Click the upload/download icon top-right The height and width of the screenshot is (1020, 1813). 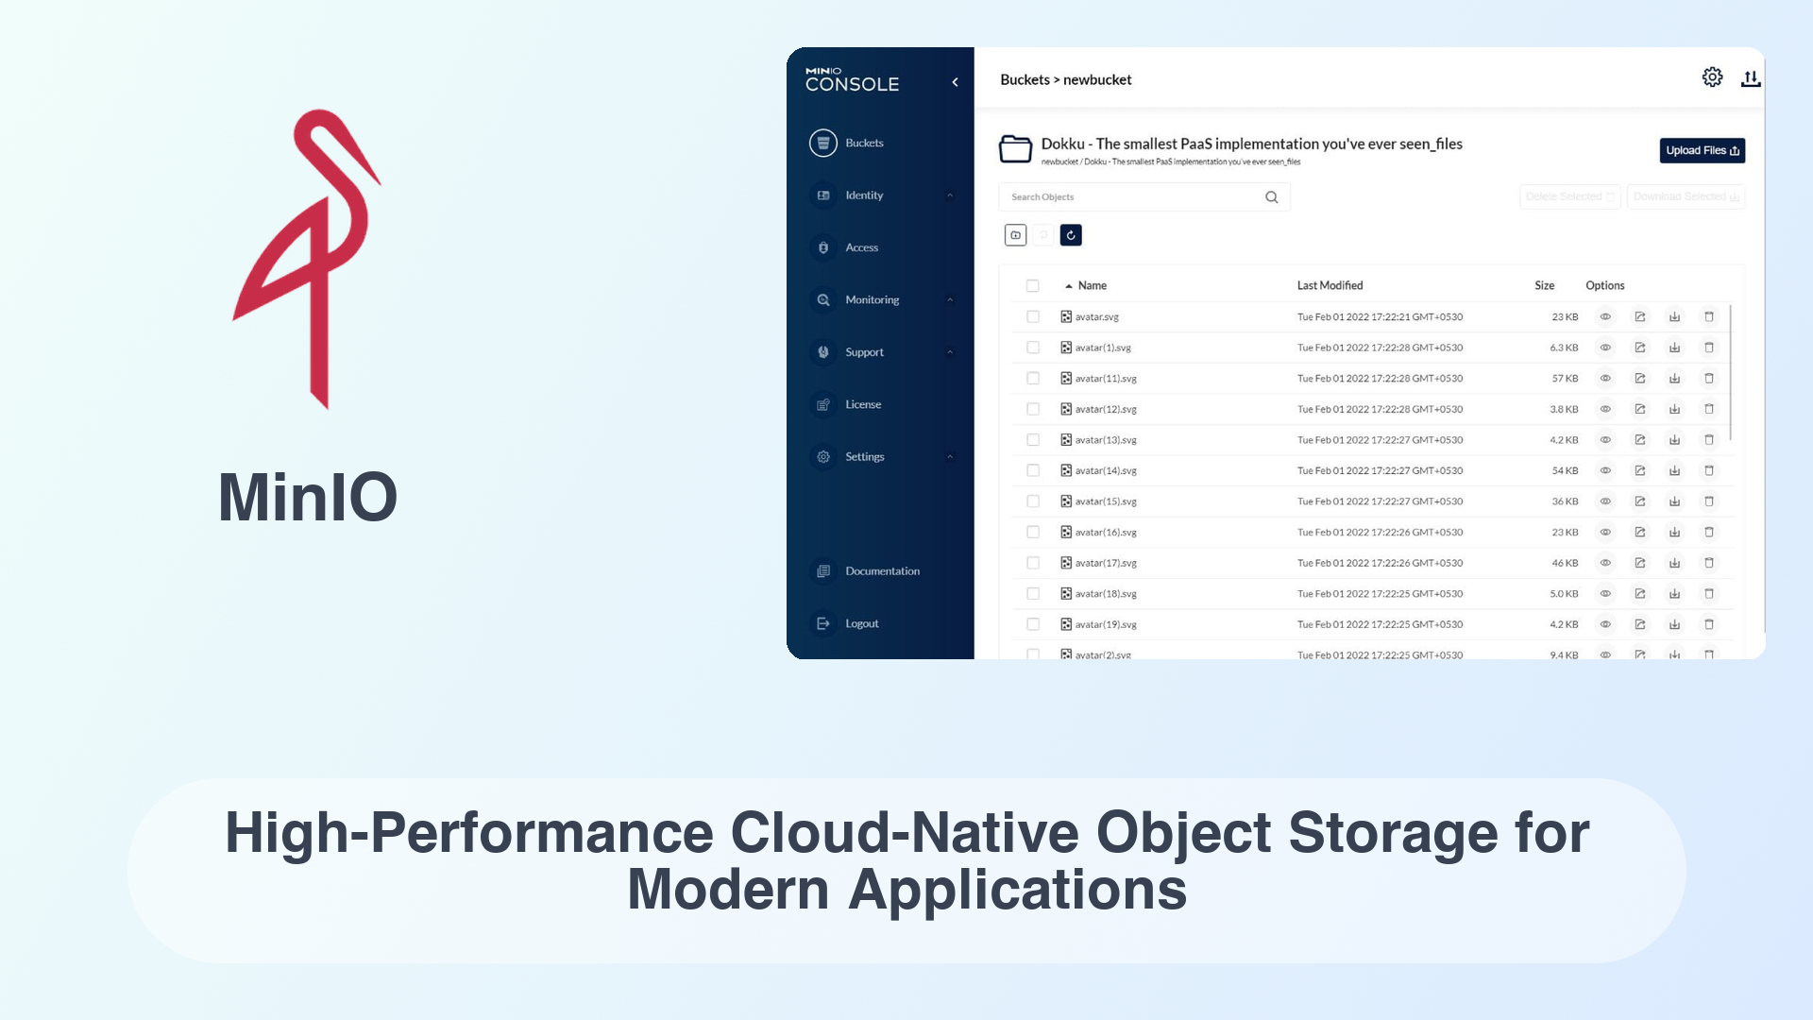point(1751,78)
